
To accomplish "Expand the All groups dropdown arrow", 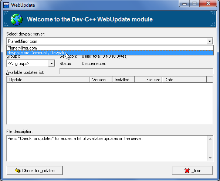I will point(51,64).
